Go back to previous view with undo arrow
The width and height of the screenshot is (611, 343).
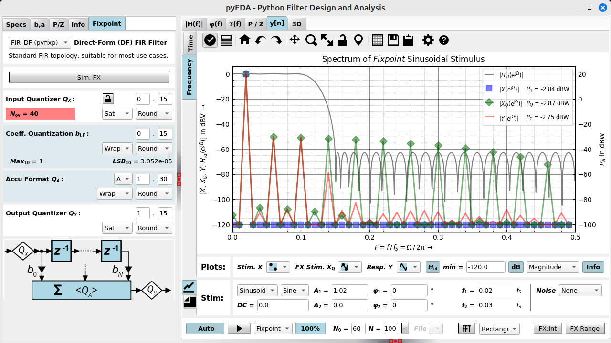261,40
